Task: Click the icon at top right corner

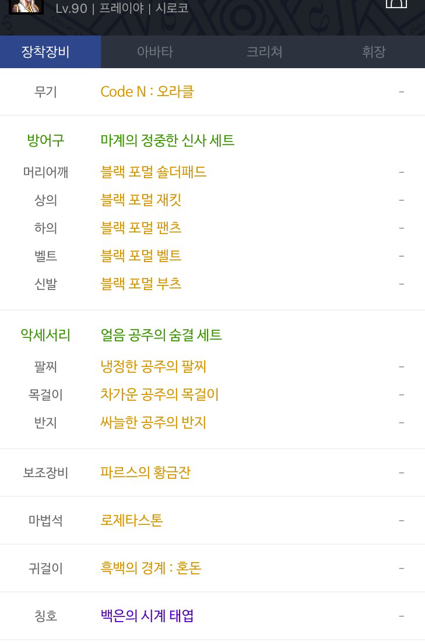Action: [x=396, y=3]
